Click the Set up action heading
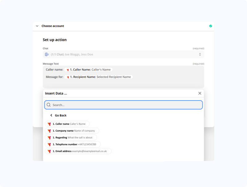 55,40
